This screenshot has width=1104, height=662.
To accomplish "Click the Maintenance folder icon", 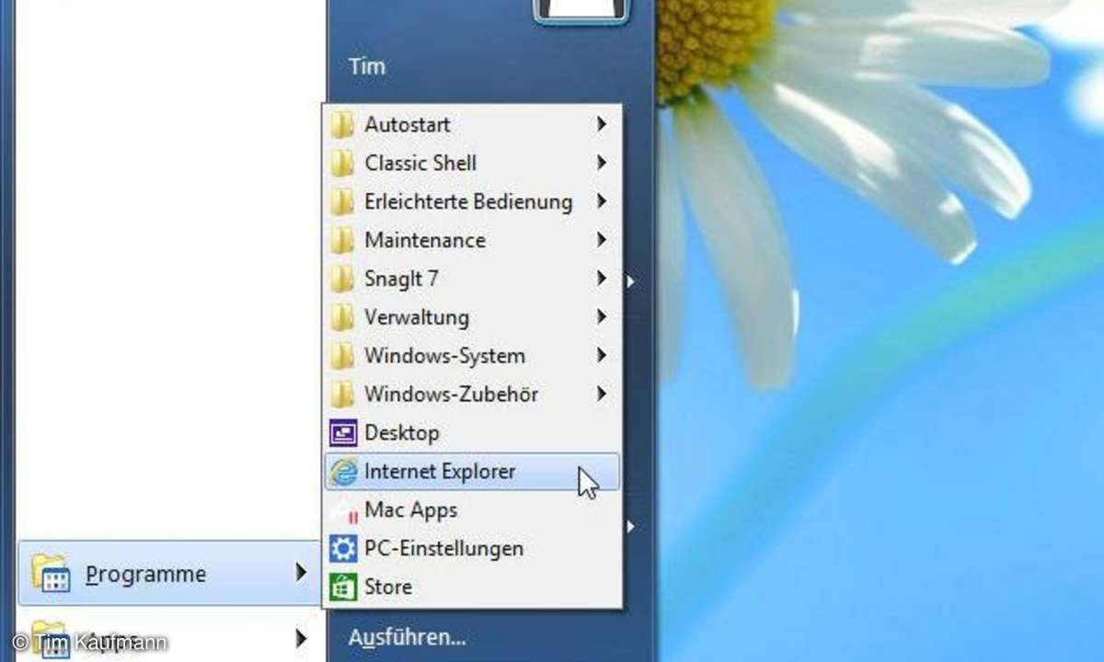I will click(x=342, y=240).
